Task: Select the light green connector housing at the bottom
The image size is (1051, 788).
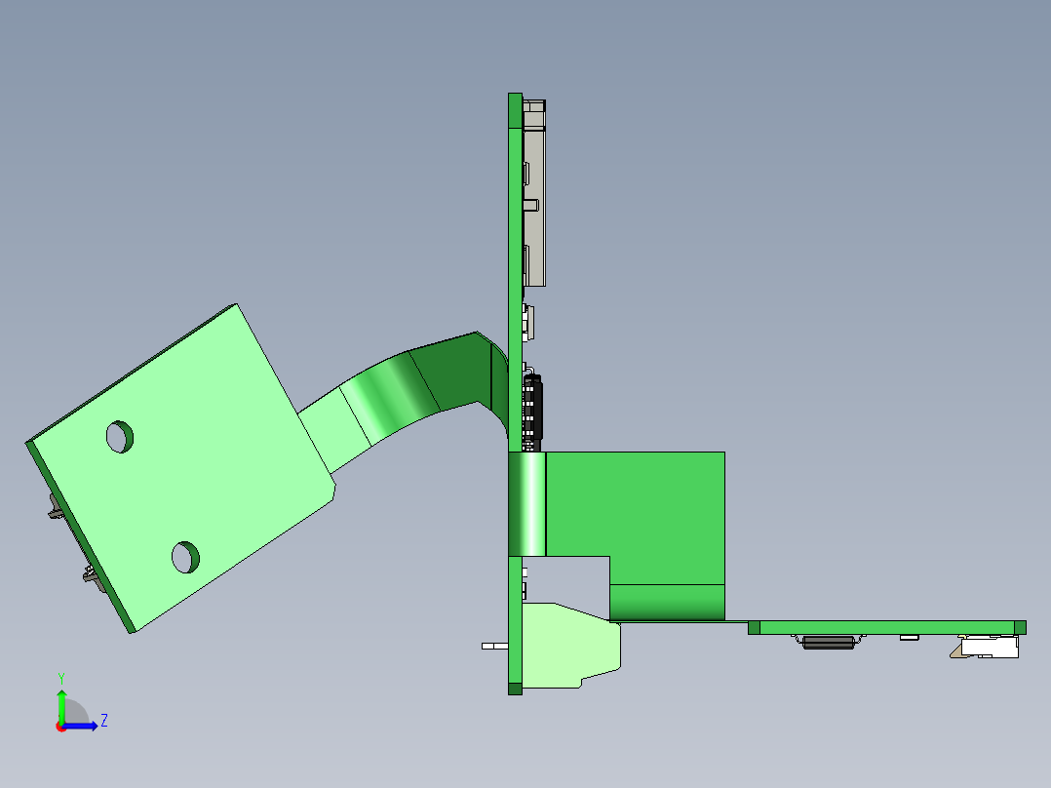Action: tap(570, 646)
